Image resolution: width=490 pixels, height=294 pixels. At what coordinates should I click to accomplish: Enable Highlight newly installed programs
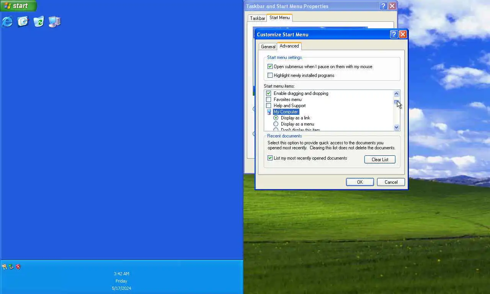(270, 75)
